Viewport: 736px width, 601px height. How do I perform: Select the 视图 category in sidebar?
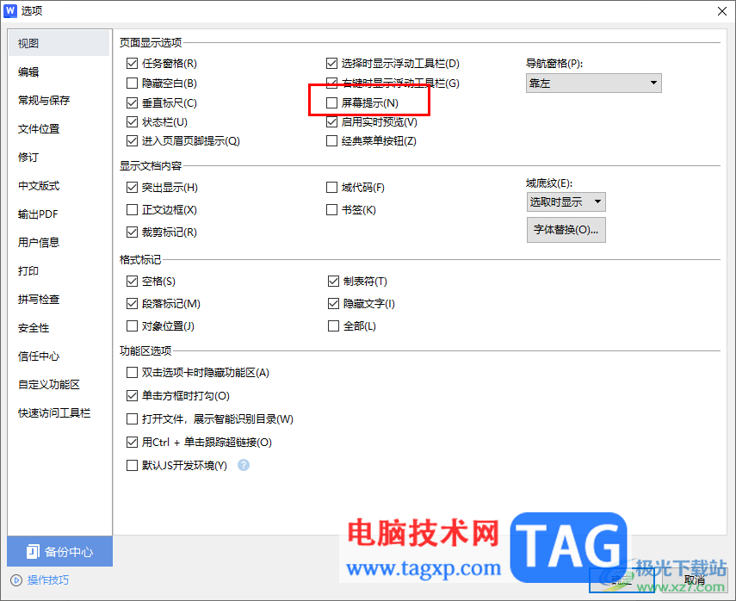coord(59,43)
